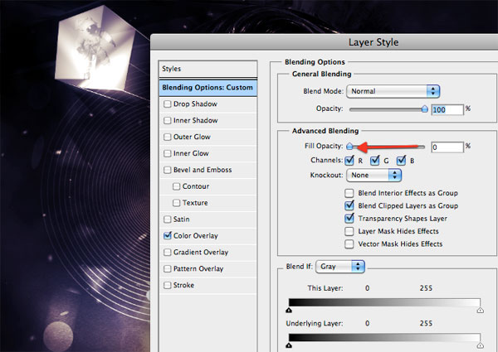This screenshot has height=352, width=498.
Task: Open the Bevel and Emboss settings label
Action: [x=203, y=170]
